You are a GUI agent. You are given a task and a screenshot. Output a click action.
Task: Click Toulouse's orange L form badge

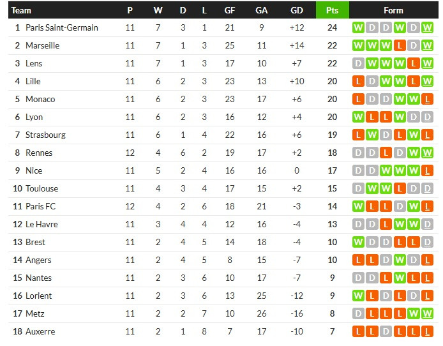(400, 189)
